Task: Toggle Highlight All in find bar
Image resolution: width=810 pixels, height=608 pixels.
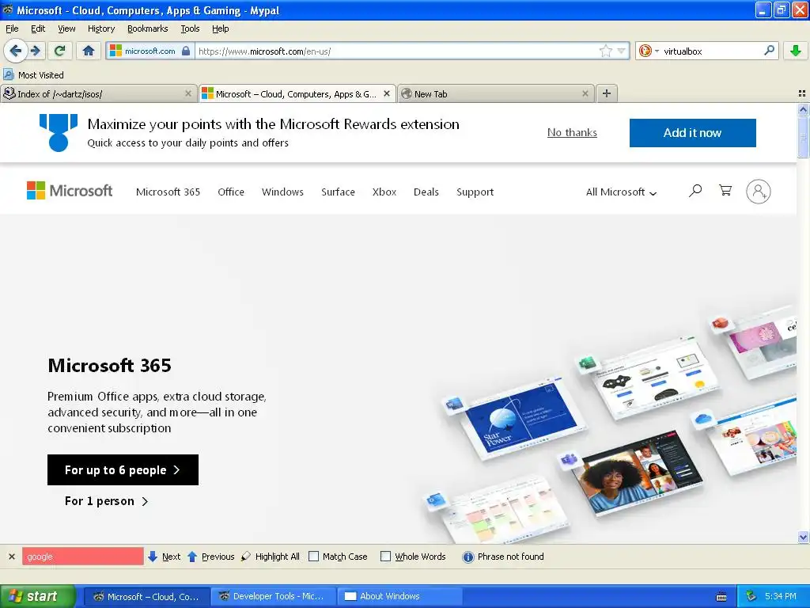Action: click(x=271, y=557)
